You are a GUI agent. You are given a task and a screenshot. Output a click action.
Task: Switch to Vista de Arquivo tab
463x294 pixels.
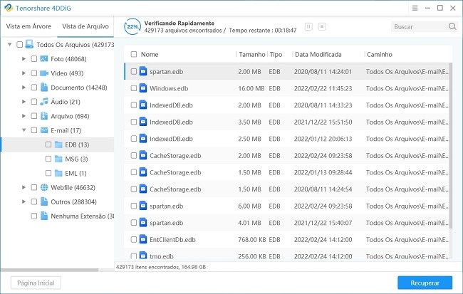pyautogui.click(x=85, y=26)
